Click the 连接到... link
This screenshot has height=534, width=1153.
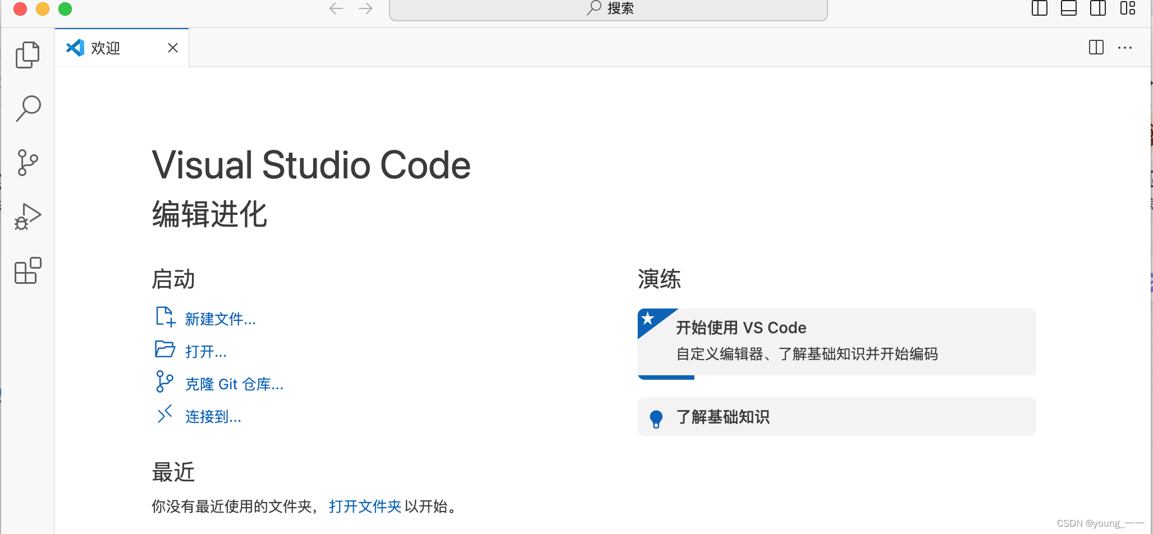213,417
